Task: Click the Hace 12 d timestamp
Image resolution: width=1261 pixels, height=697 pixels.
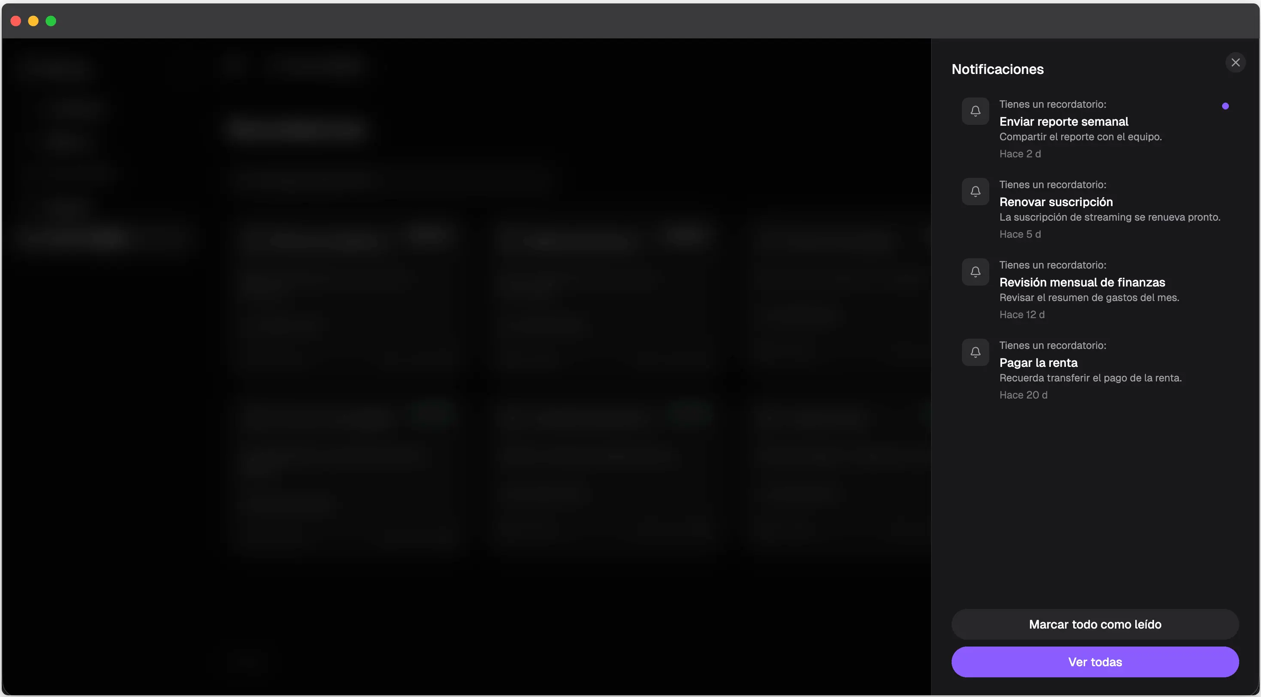Action: tap(1022, 315)
